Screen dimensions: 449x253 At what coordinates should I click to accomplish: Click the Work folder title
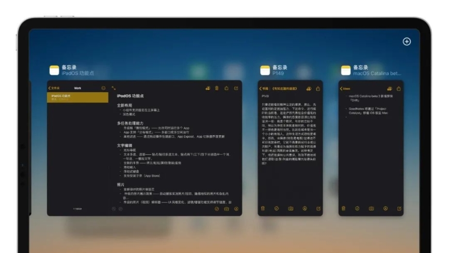click(x=77, y=88)
